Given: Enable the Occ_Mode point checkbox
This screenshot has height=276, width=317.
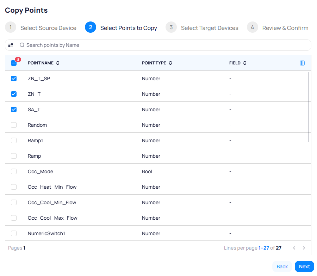Looking at the screenshot, I should [14, 171].
